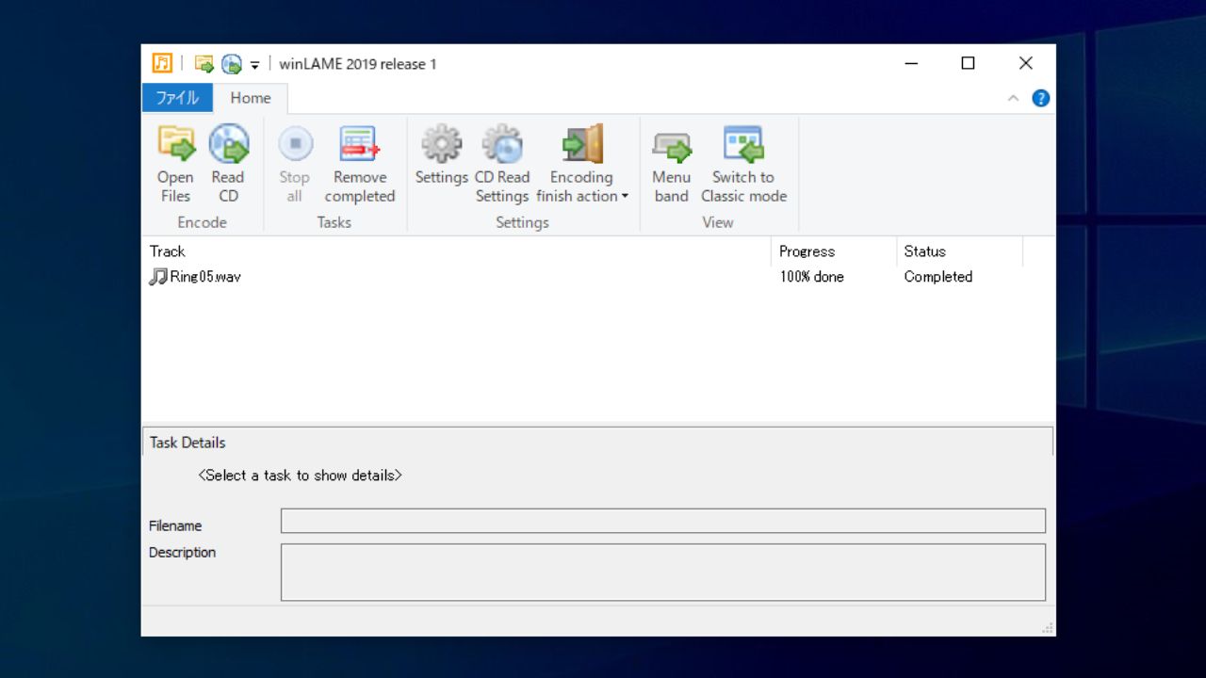Screen dimensions: 1206x678
Task: Click into the Filename field
Action: [663, 521]
